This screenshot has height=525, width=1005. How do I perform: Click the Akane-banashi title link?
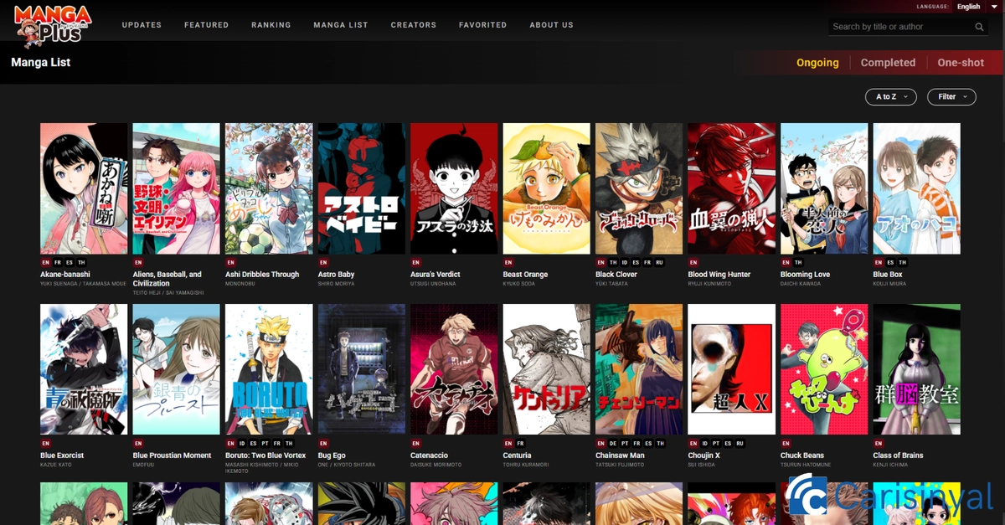pyautogui.click(x=65, y=275)
